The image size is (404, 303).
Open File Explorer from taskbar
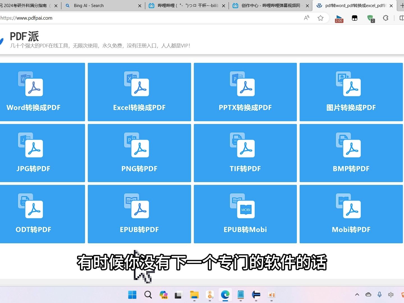[194, 295]
